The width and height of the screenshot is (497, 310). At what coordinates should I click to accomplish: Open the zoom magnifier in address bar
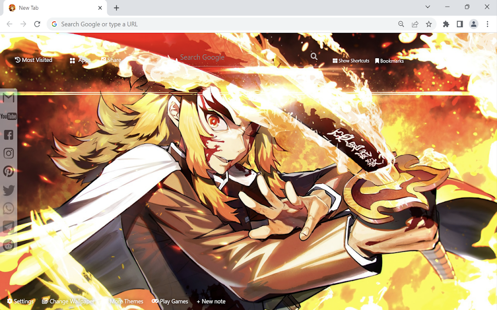pos(401,24)
